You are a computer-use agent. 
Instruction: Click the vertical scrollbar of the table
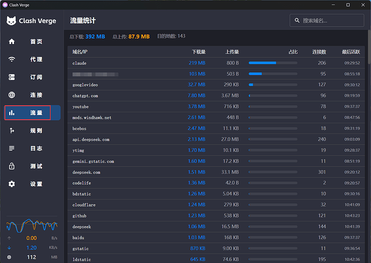369,47
